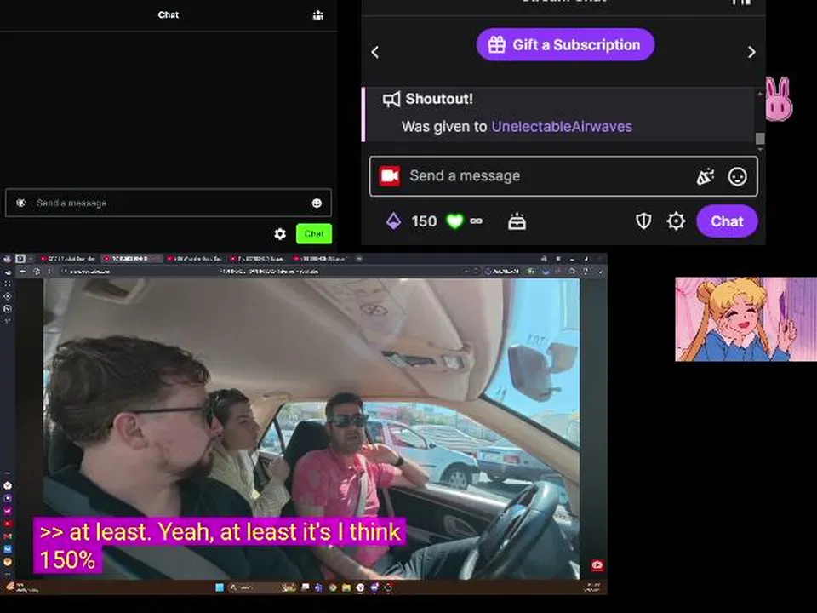Click the YouTube logo icon in video corner
This screenshot has height=613, width=817.
(597, 565)
